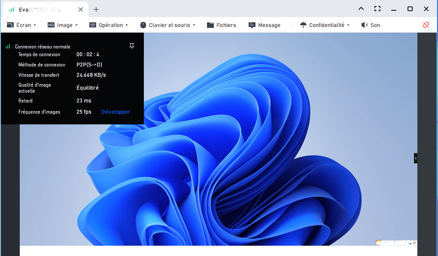
Task: Collapse the toolbar with the up chevron
Action: (x=361, y=9)
